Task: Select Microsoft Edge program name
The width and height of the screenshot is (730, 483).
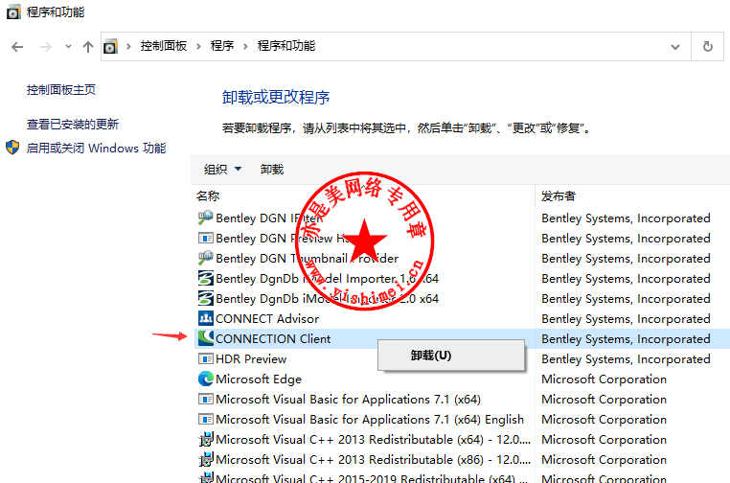Action: click(x=259, y=379)
